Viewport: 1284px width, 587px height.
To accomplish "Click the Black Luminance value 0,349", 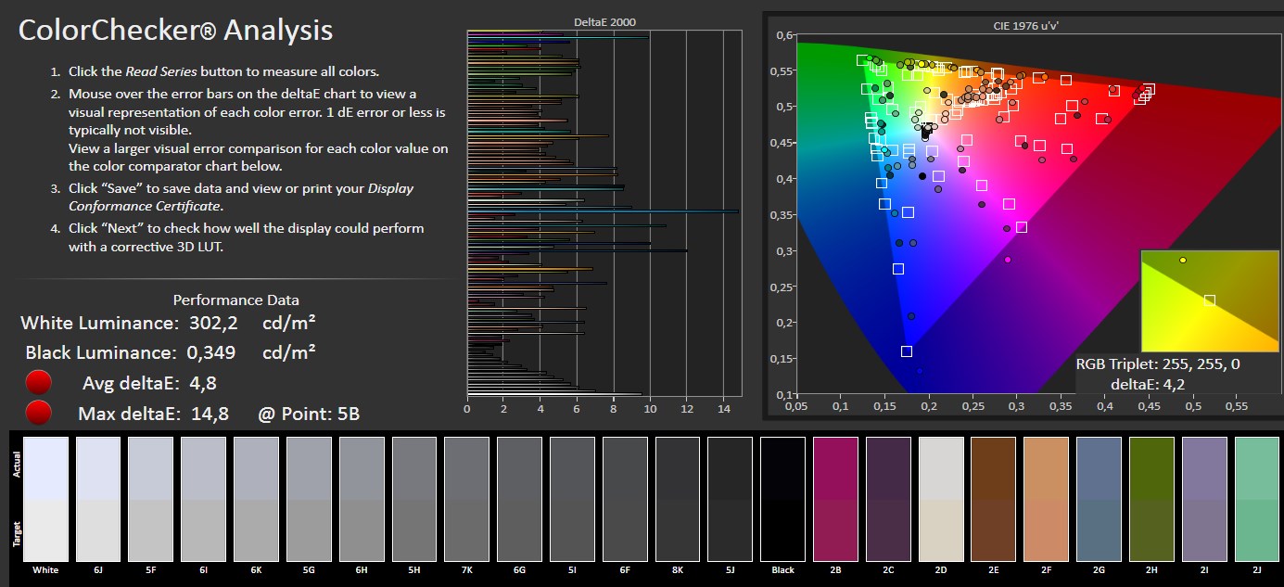I will [x=210, y=353].
